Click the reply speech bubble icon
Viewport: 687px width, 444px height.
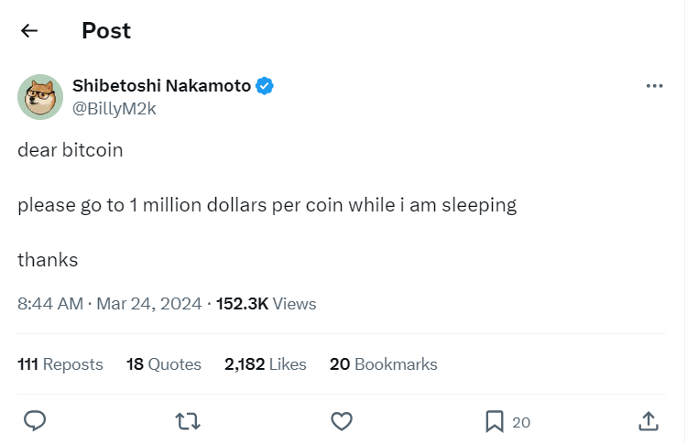click(35, 421)
